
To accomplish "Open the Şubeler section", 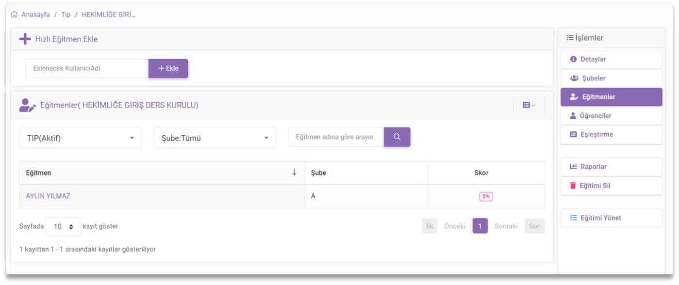I will (x=611, y=78).
